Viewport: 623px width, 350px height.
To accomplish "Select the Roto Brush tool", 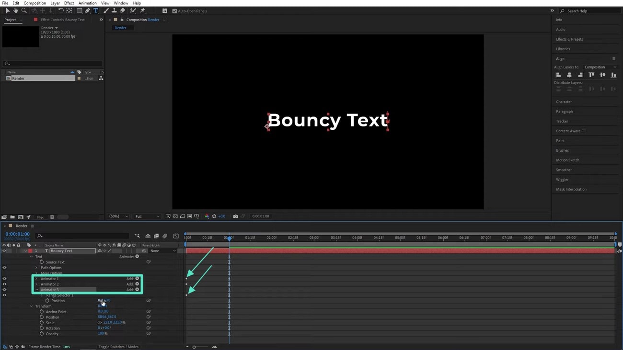I will 133,11.
